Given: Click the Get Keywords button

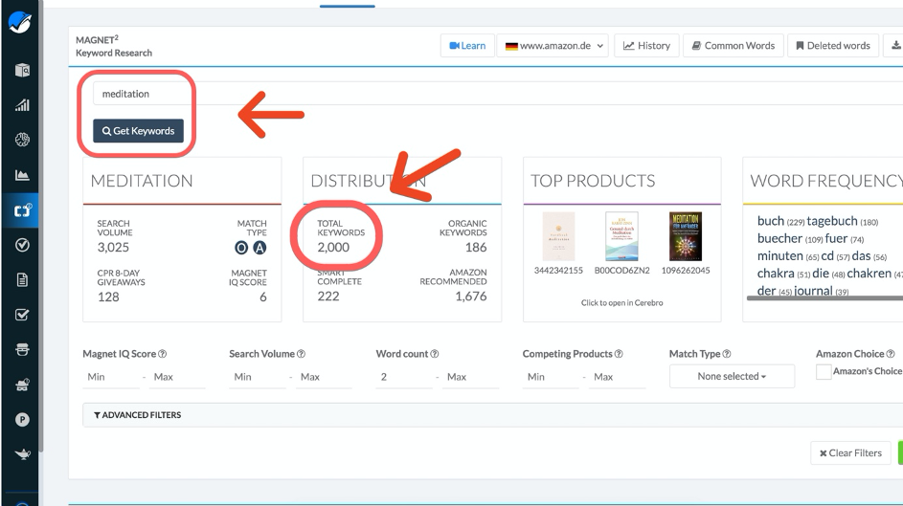Looking at the screenshot, I should pyautogui.click(x=138, y=131).
